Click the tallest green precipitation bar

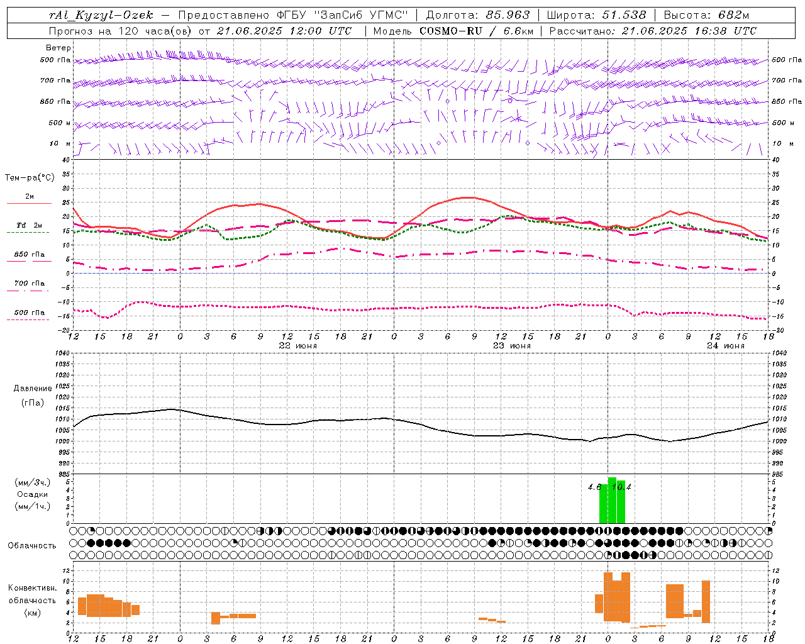pos(612,500)
